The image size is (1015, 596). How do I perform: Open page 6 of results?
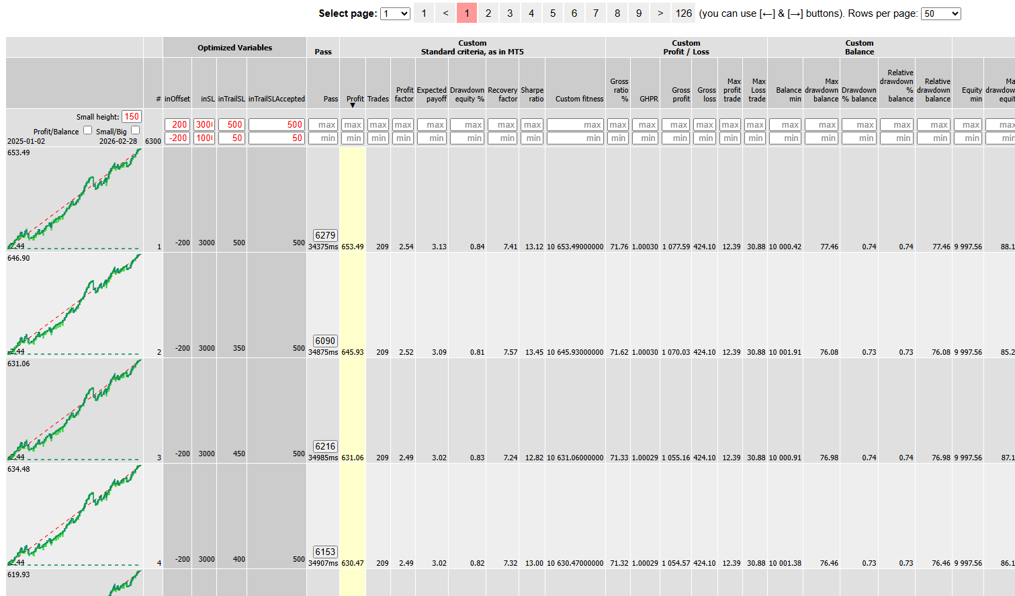point(574,13)
